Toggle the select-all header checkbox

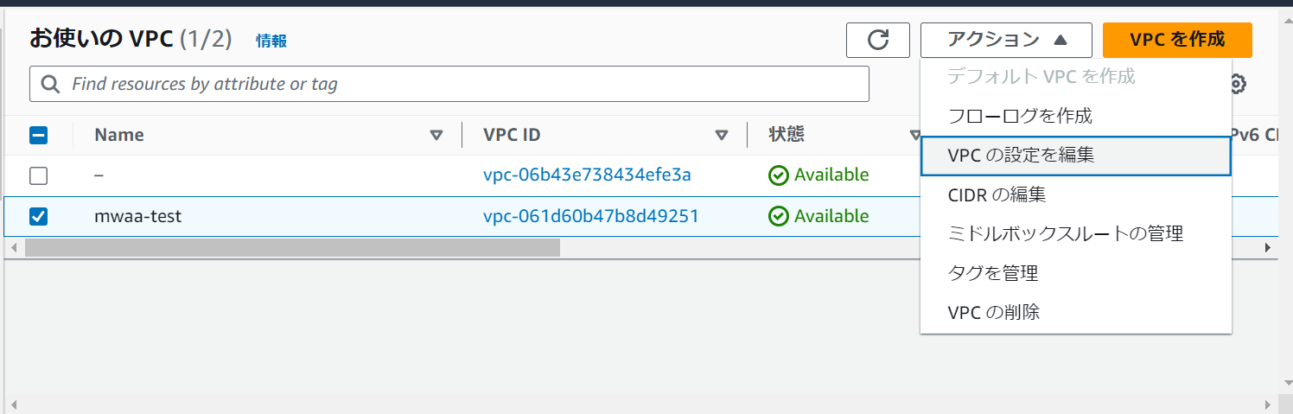click(39, 135)
